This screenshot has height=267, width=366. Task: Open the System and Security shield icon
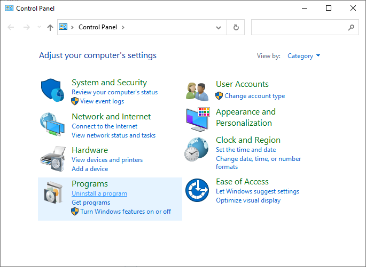coord(52,90)
